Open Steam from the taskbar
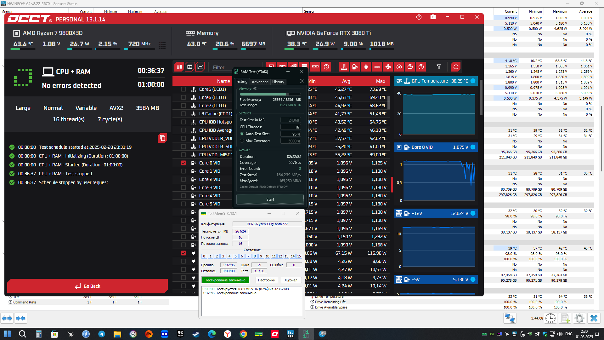The height and width of the screenshot is (340, 604). click(x=196, y=334)
